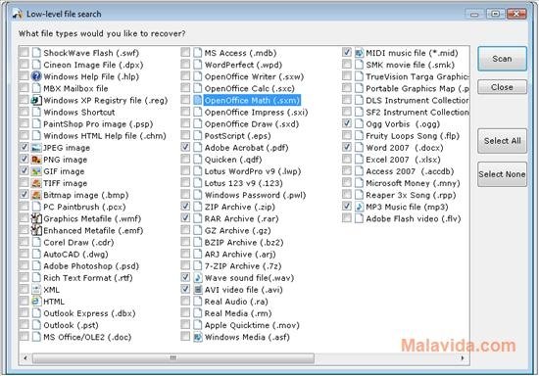The width and height of the screenshot is (539, 376).
Task: Click the Scan button
Action: (502, 59)
